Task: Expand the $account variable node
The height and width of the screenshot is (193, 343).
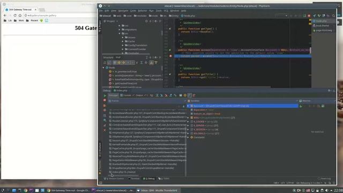Action: (188, 106)
